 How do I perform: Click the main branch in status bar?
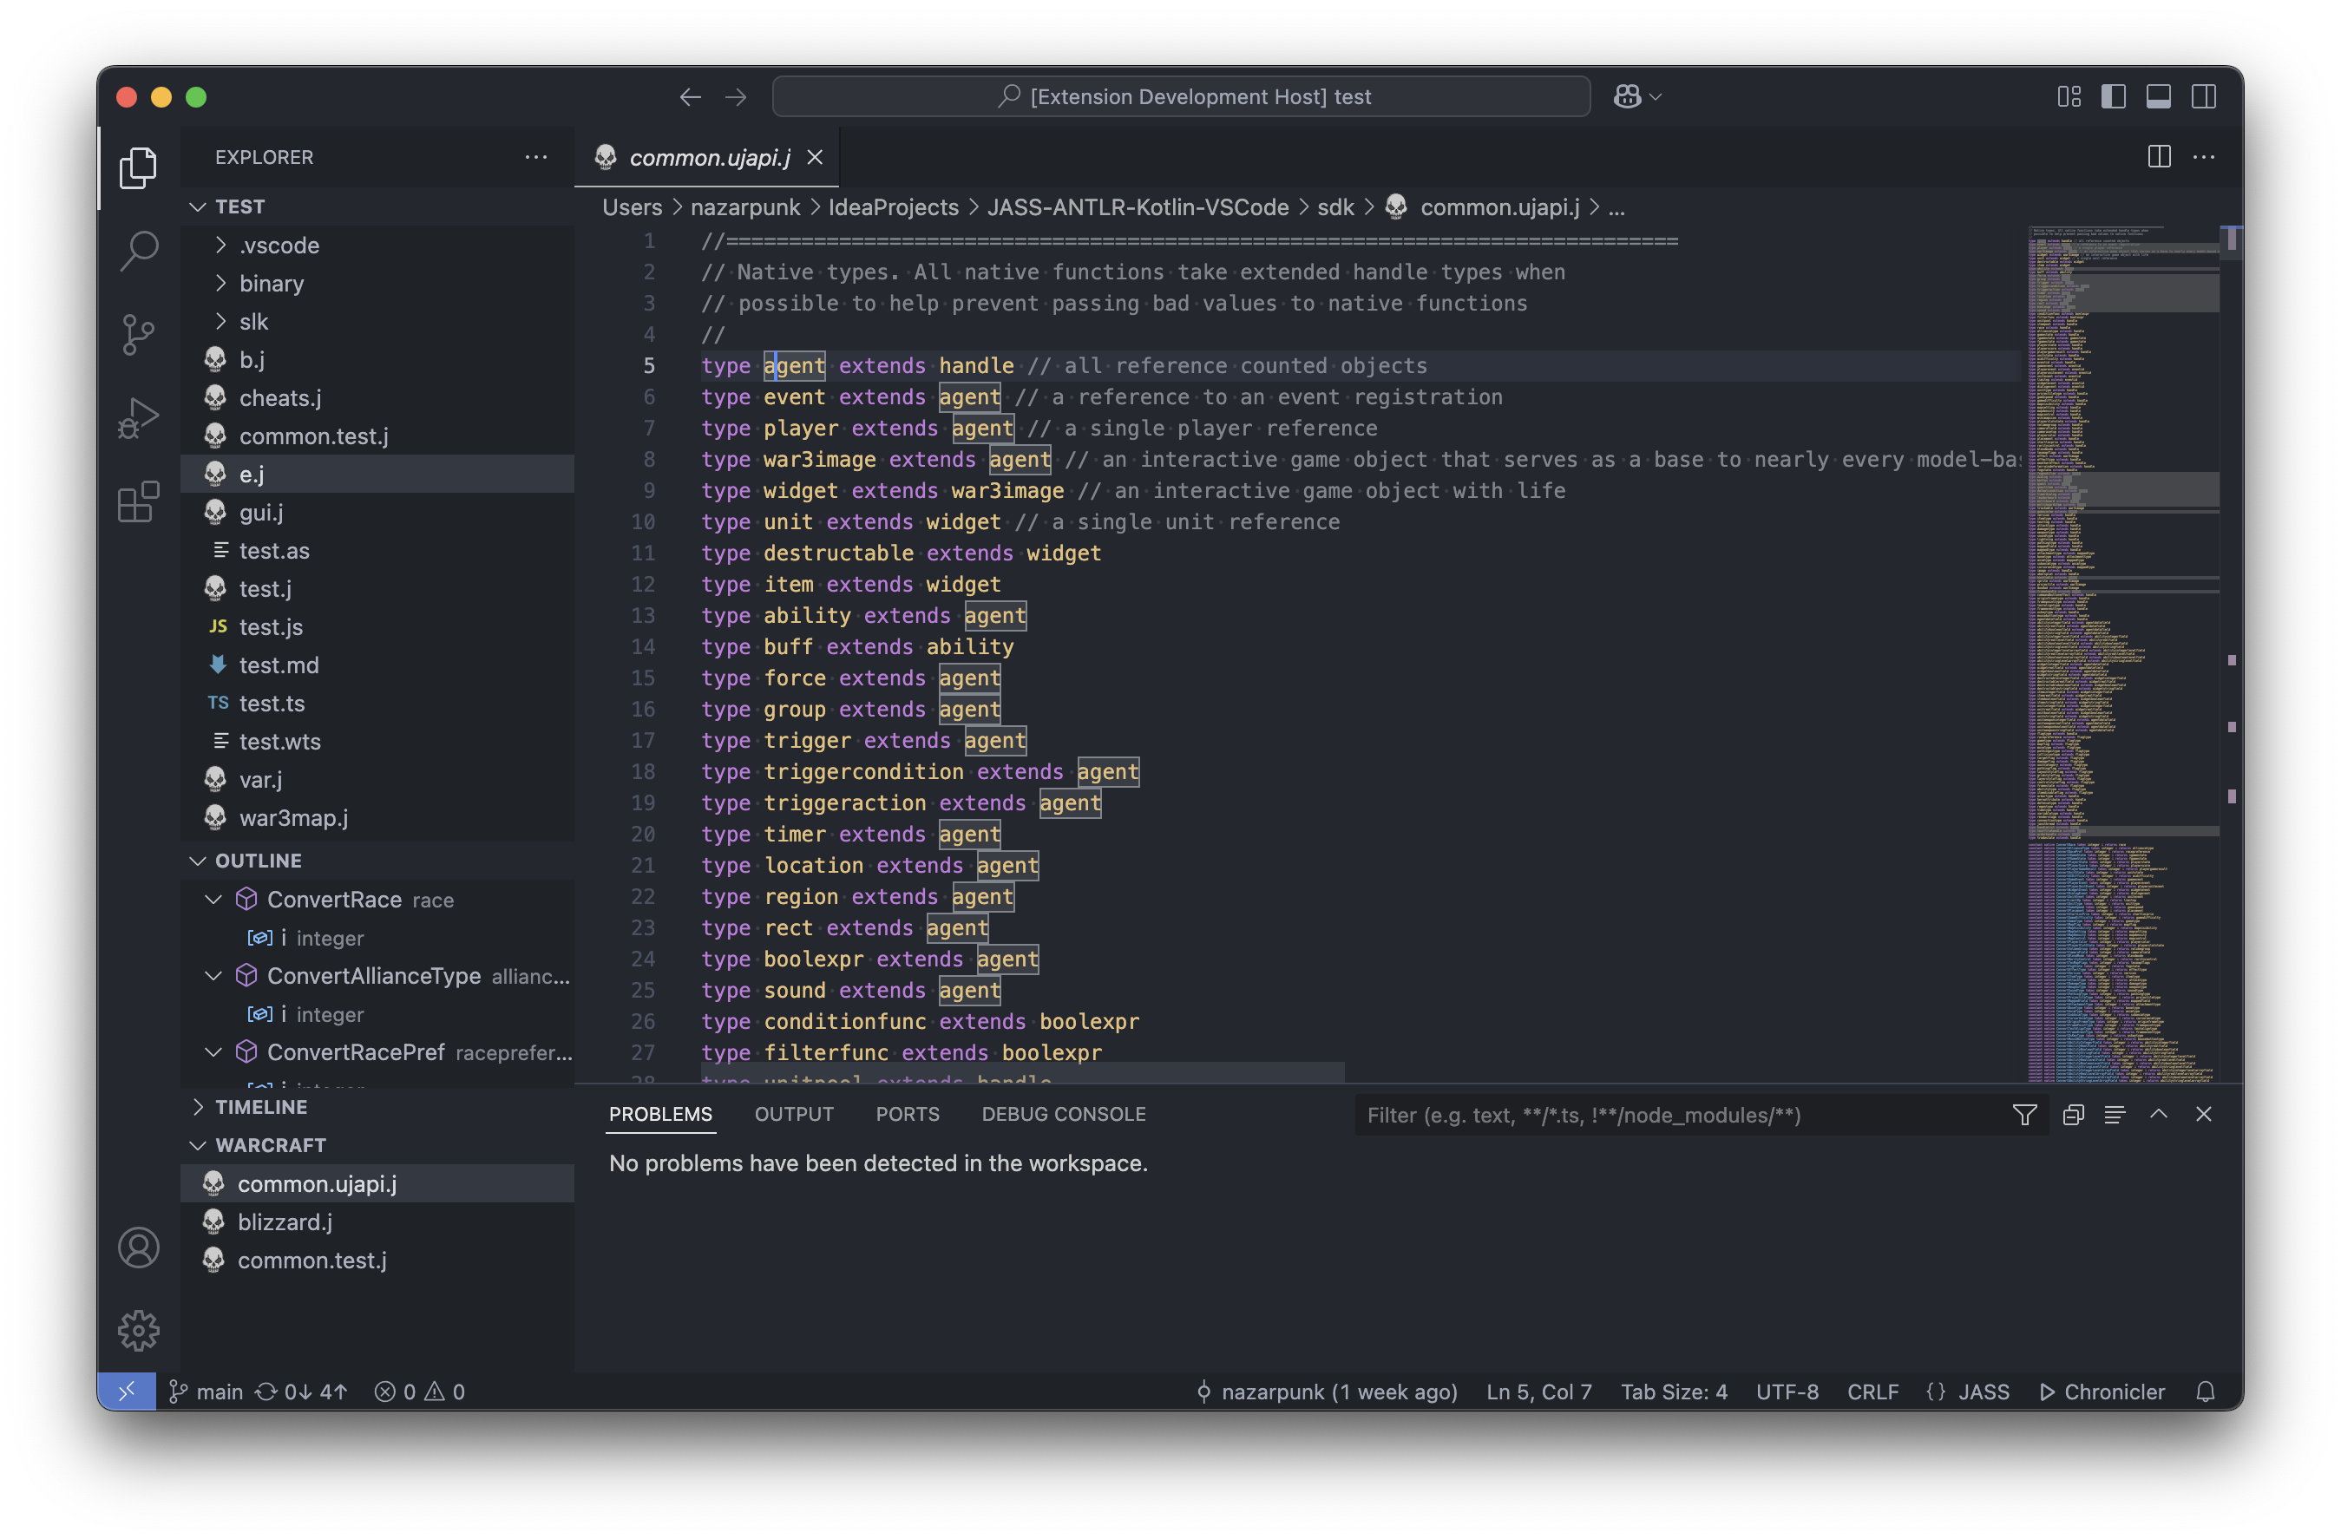pos(207,1392)
